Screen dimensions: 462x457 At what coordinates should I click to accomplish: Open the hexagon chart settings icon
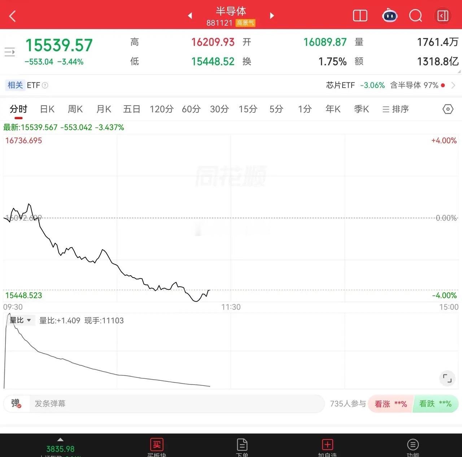coord(448,109)
